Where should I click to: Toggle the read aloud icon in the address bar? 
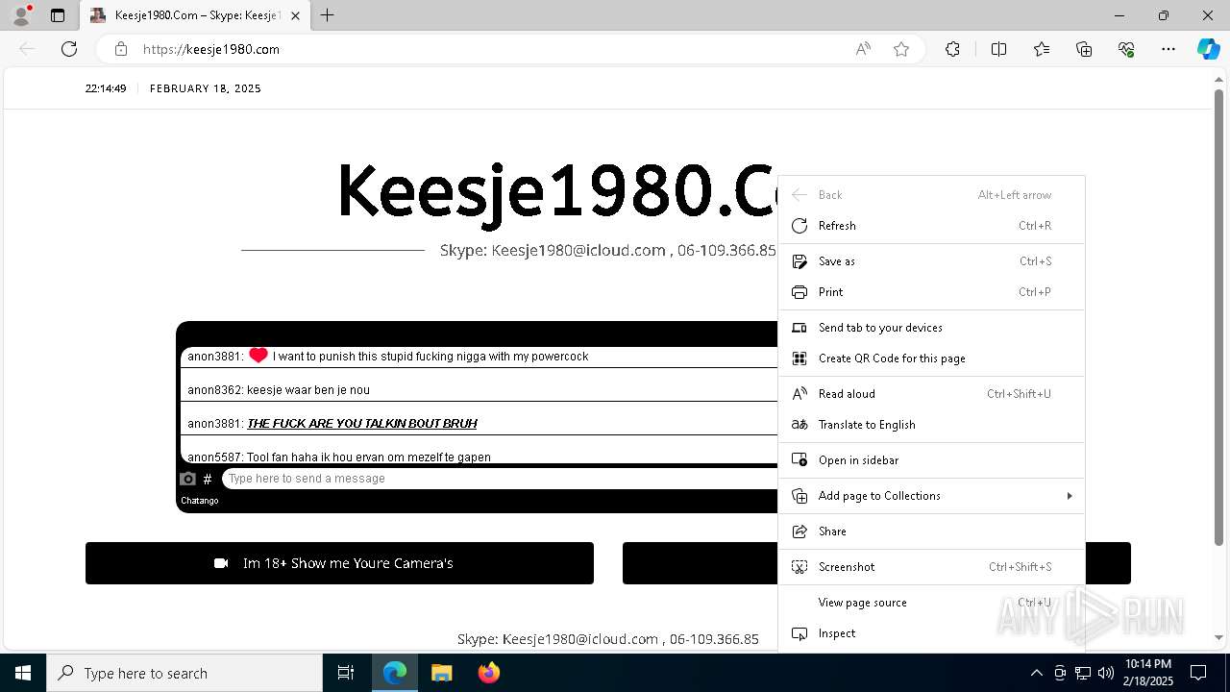click(863, 49)
